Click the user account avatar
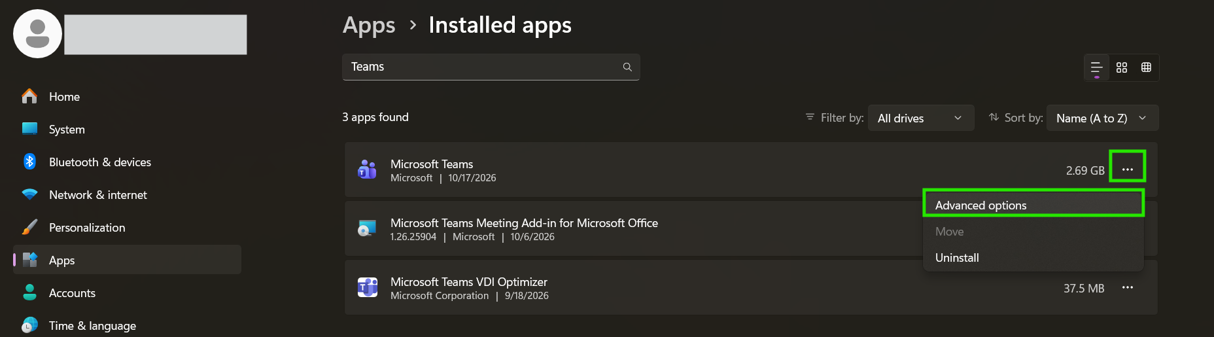 pyautogui.click(x=37, y=34)
